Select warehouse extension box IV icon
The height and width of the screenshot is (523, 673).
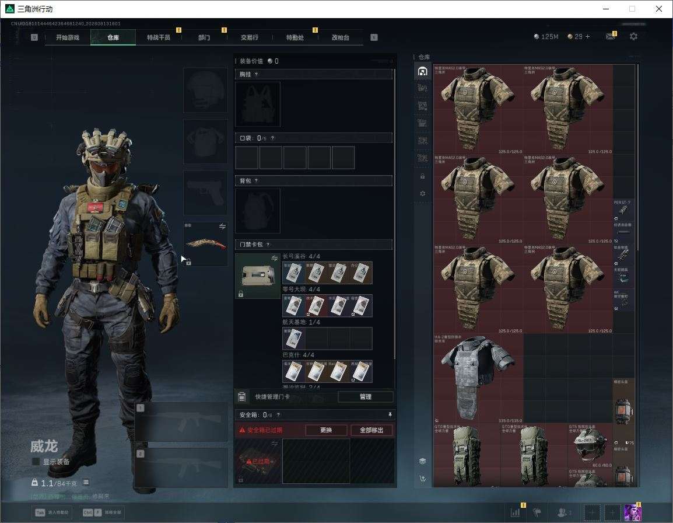[422, 141]
